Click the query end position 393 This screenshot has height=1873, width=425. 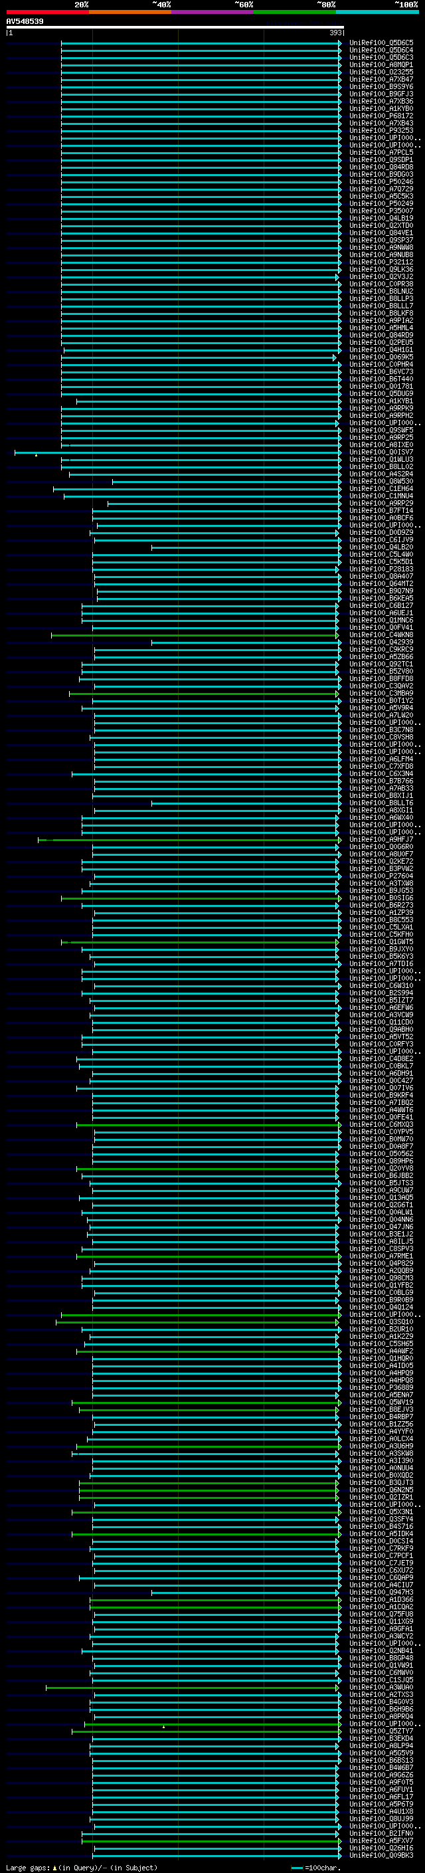[x=335, y=33]
